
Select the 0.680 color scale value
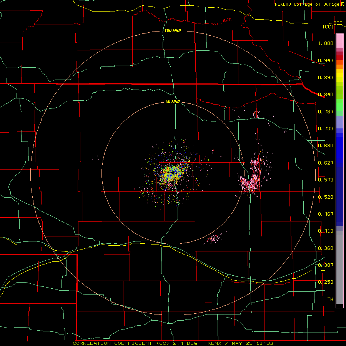(326, 146)
